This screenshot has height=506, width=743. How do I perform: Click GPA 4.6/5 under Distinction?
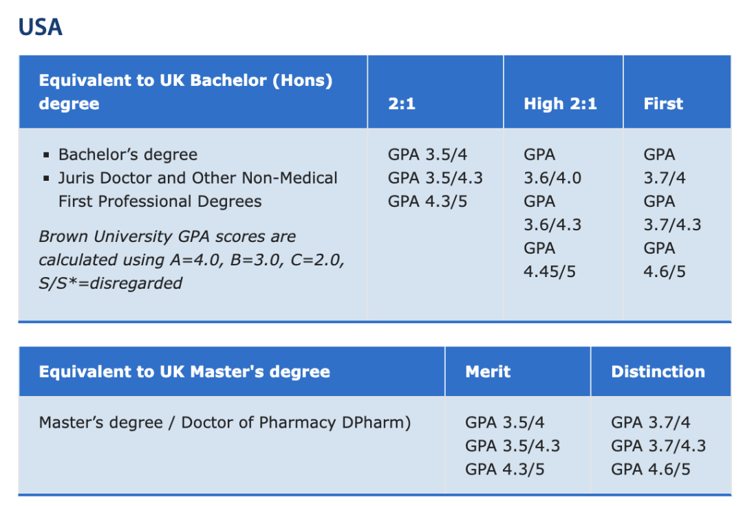[651, 470]
